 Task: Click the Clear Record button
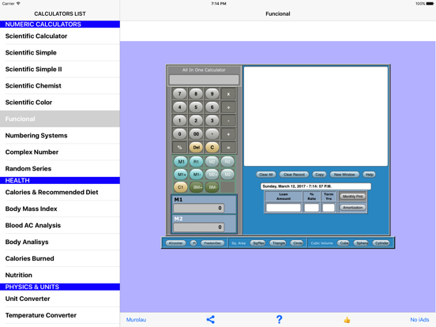[x=294, y=175]
